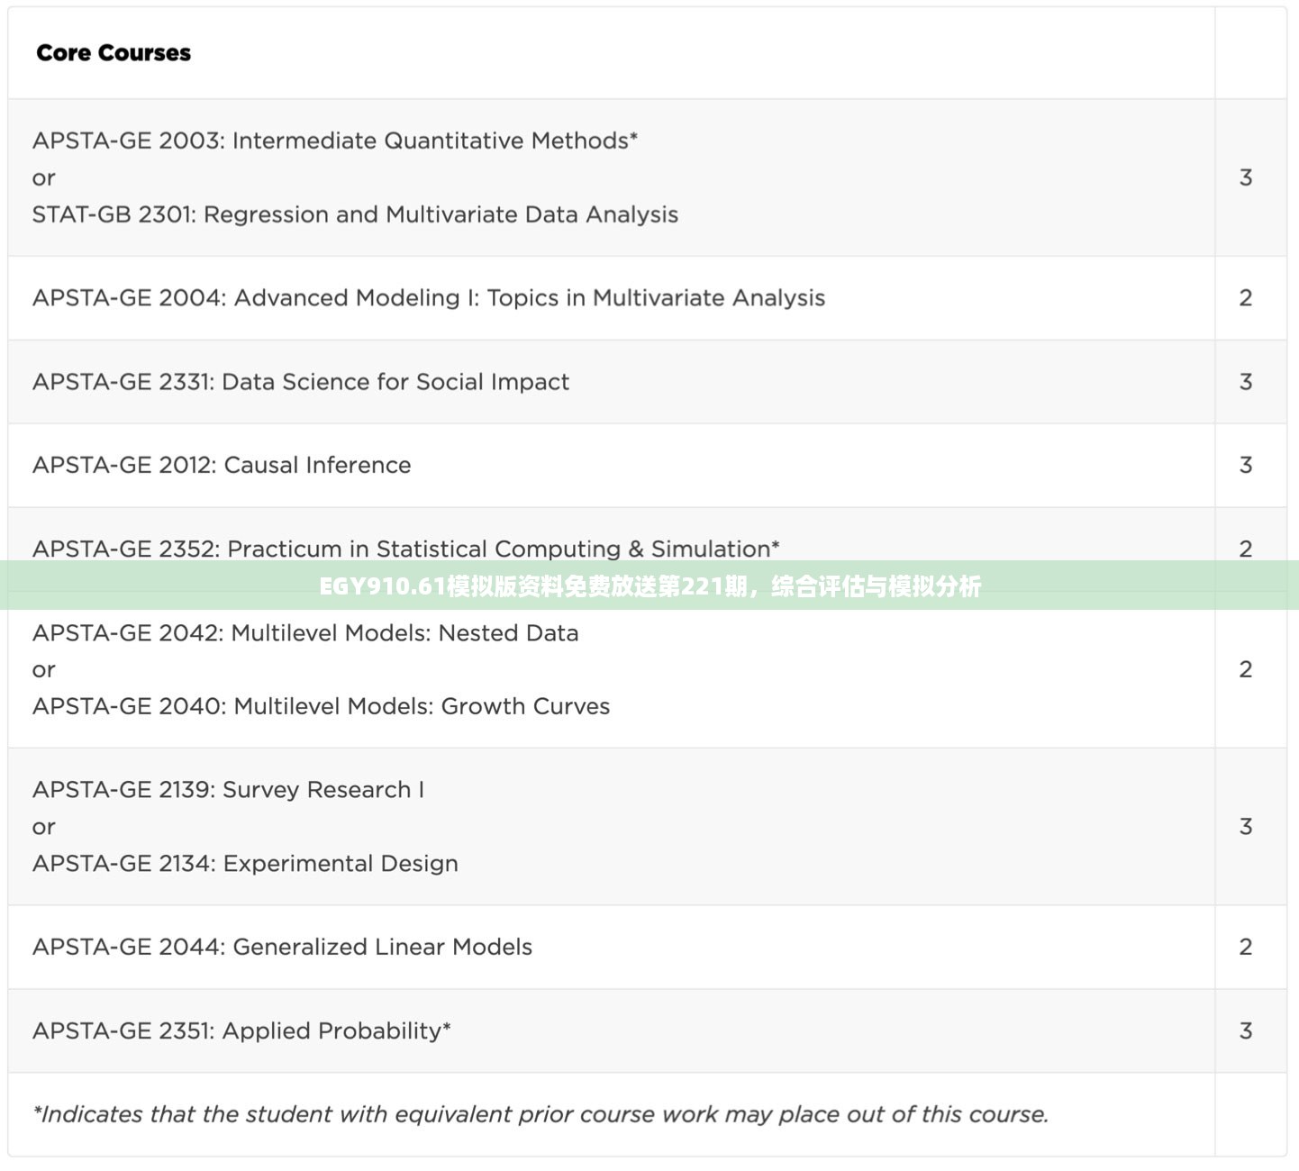Select the "or" between Survey Research and Experimental Design
This screenshot has height=1171, width=1299.
[43, 828]
